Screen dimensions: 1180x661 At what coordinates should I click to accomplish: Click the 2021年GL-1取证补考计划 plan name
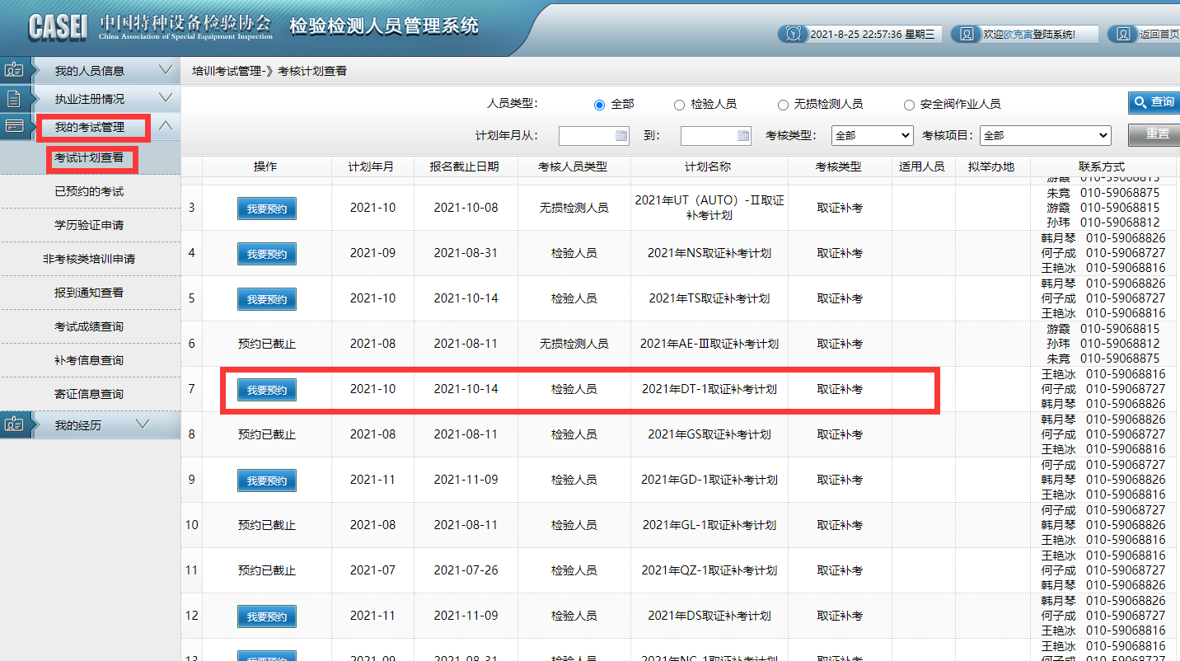(709, 525)
